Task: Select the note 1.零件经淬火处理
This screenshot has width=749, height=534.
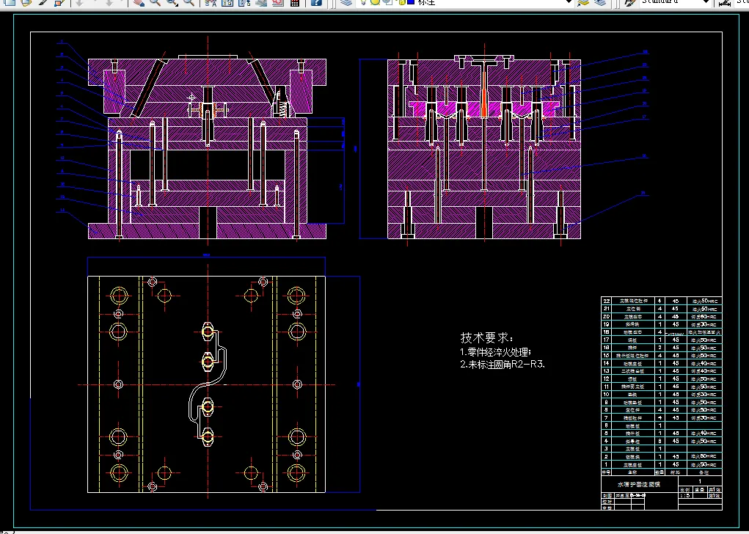Action: coord(495,353)
